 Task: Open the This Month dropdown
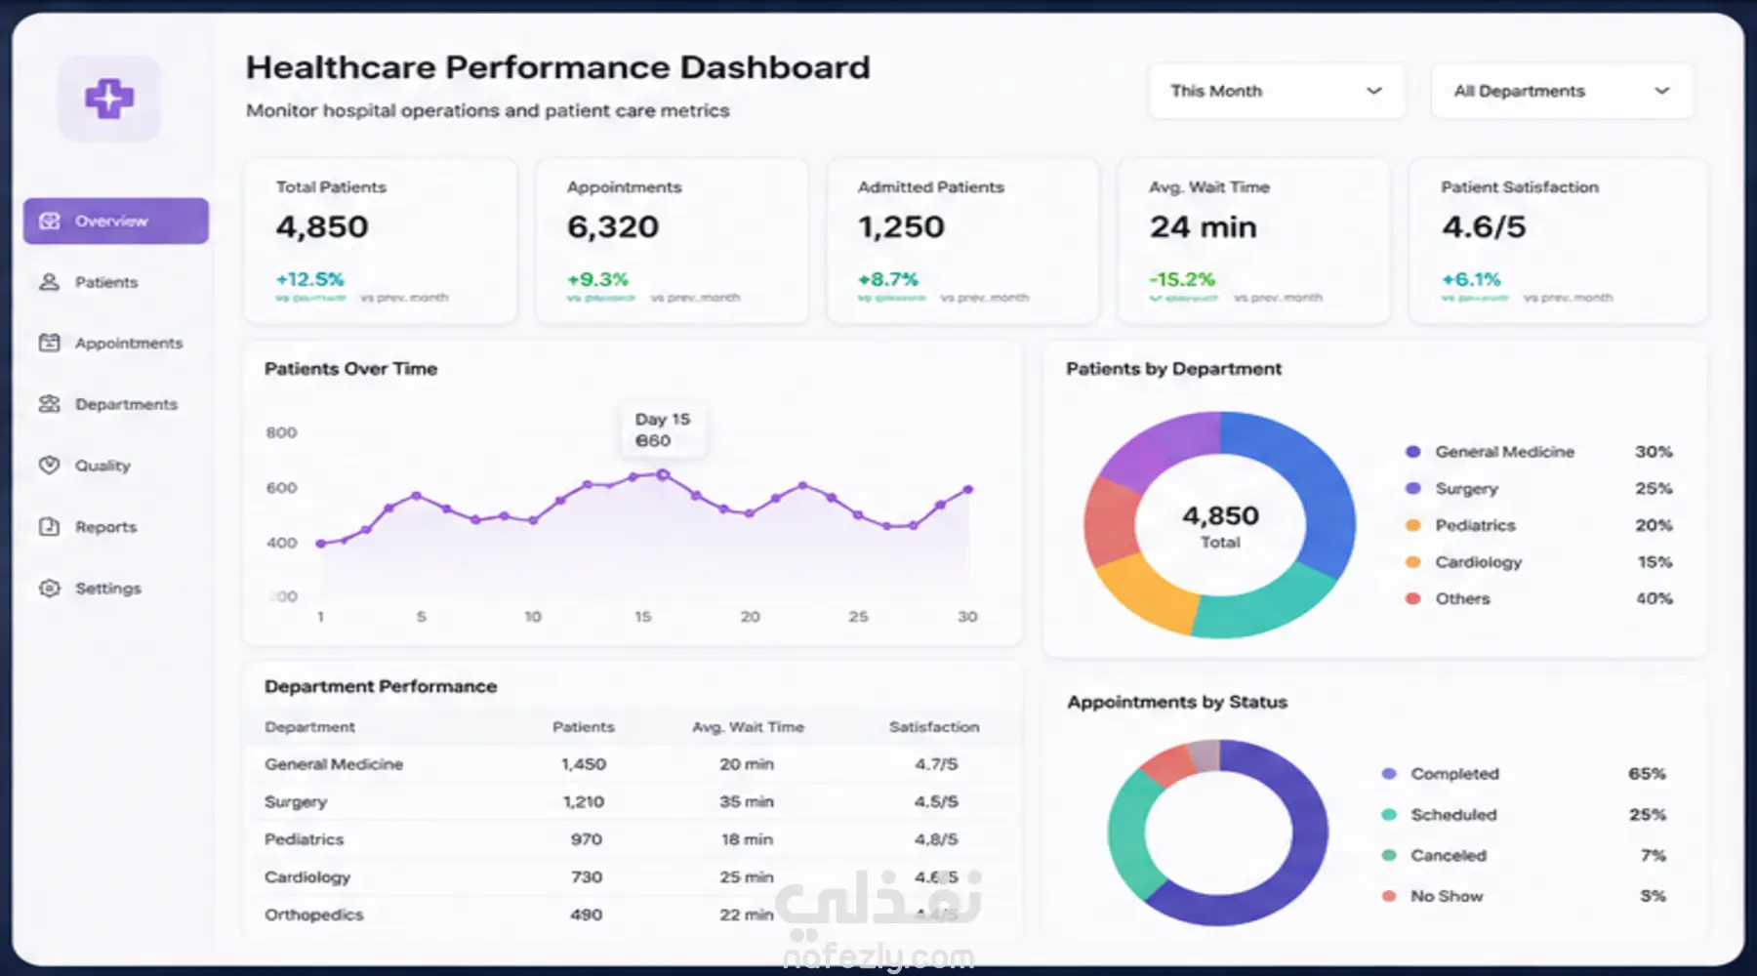[1277, 91]
